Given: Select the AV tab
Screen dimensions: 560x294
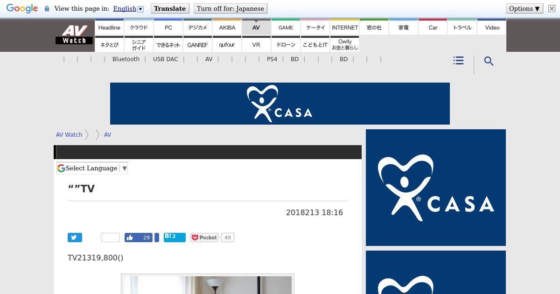Looking at the screenshot, I should (x=256, y=28).
